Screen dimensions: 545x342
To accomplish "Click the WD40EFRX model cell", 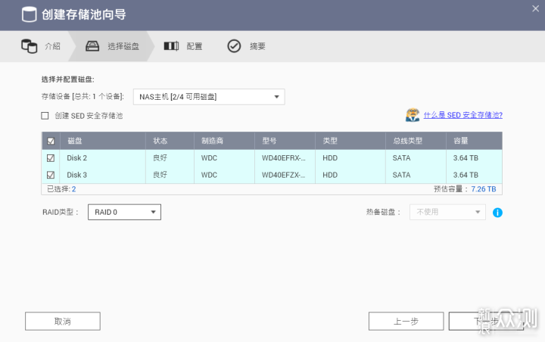I will (x=284, y=158).
